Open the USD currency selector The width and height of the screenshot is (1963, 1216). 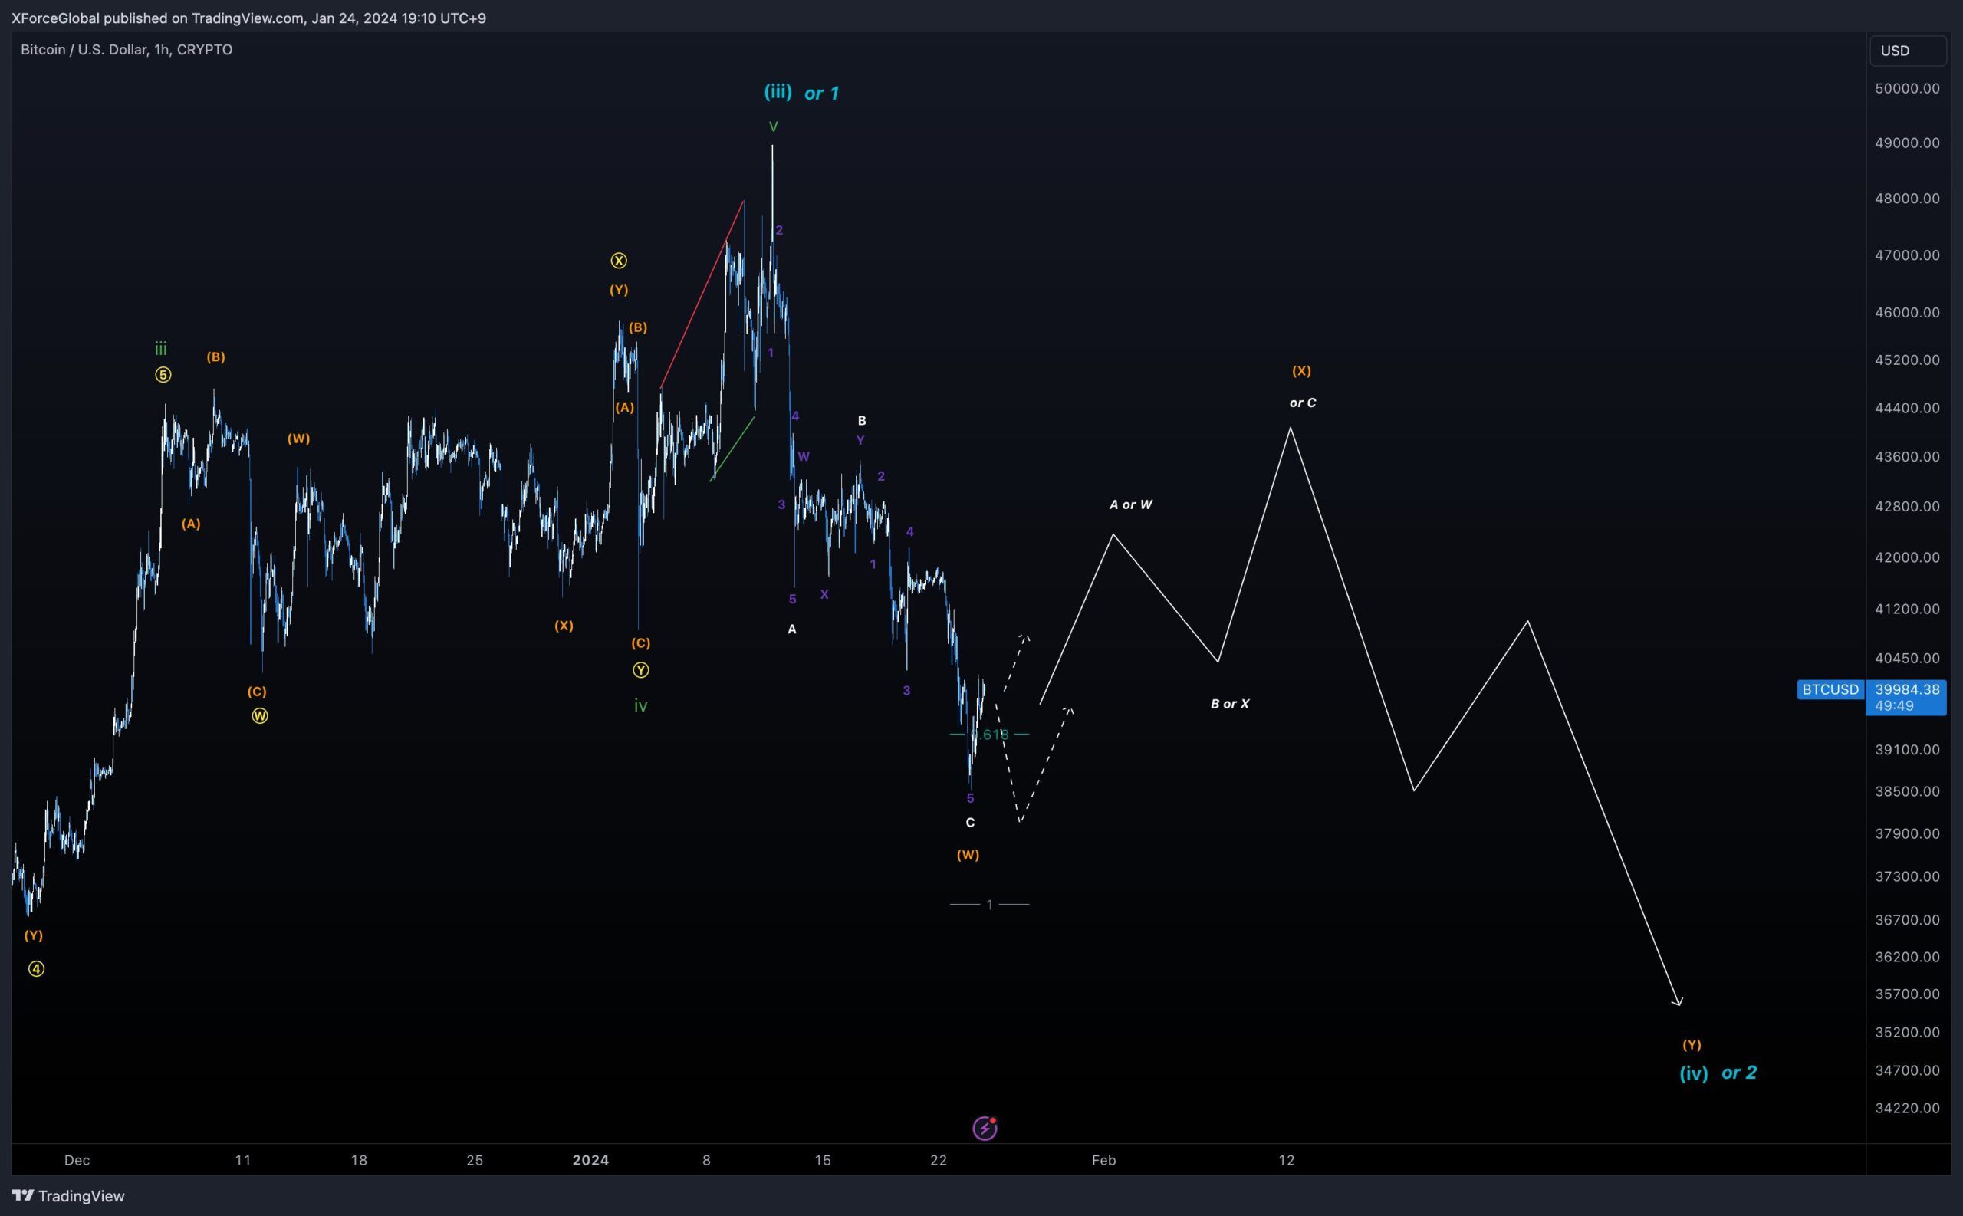(x=1907, y=51)
